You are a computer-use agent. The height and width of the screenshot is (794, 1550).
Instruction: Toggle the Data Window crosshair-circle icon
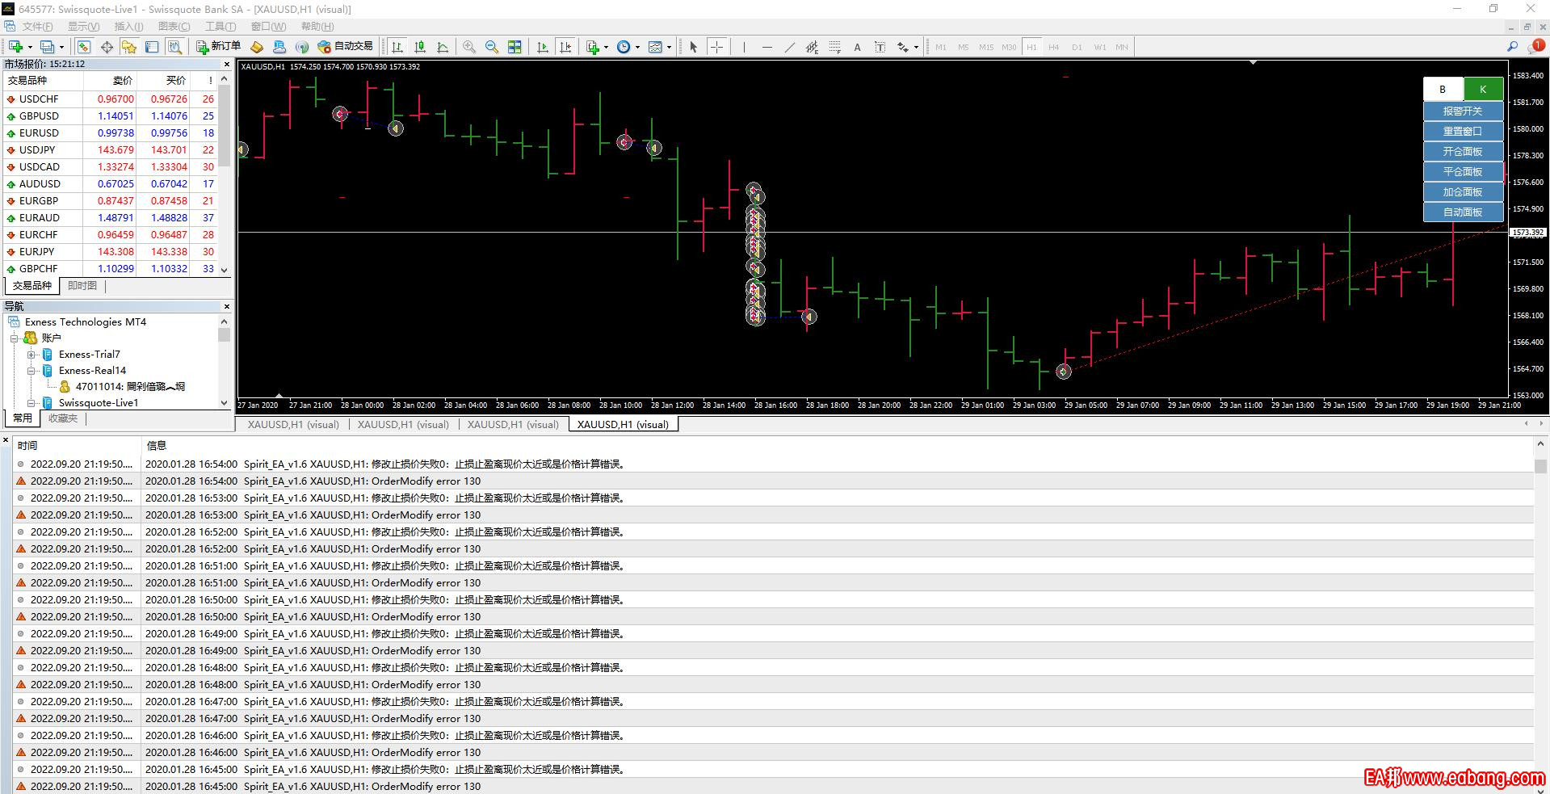(x=107, y=47)
